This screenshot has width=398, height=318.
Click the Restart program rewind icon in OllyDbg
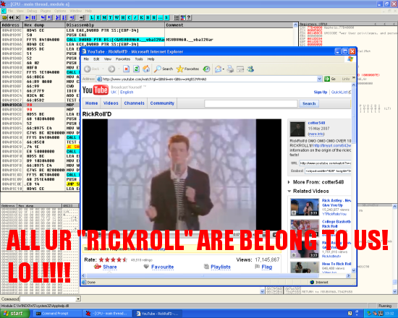coord(11,17)
